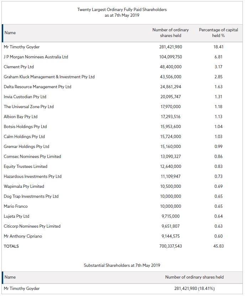Select Botsis Holdings Pty Ltd name
245x296 pixels.
pyautogui.click(x=25, y=127)
